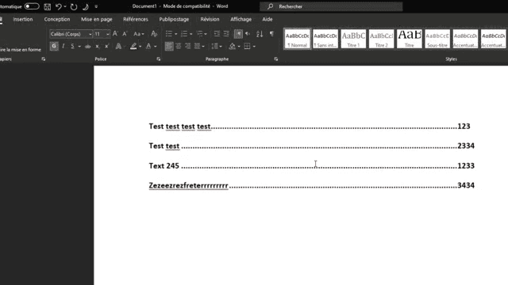Open Police font dialog launcher
The width and height of the screenshot is (508, 285).
tap(159, 59)
